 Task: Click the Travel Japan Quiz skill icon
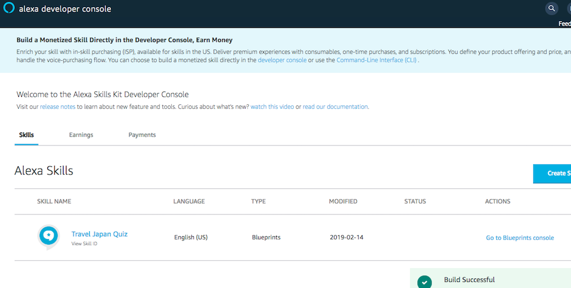(x=49, y=237)
